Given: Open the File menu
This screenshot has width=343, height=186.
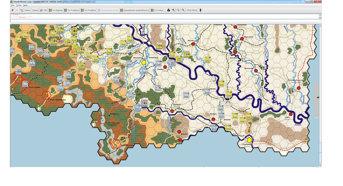Looking at the screenshot, I should (12, 5).
